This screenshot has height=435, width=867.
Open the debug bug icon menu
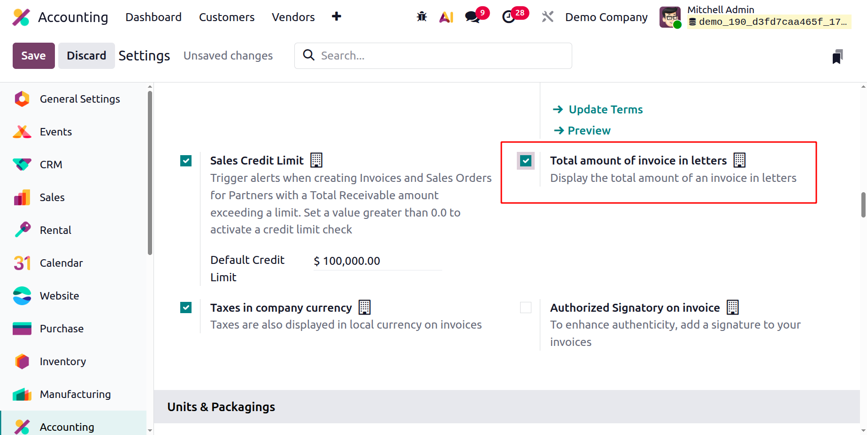tap(422, 17)
